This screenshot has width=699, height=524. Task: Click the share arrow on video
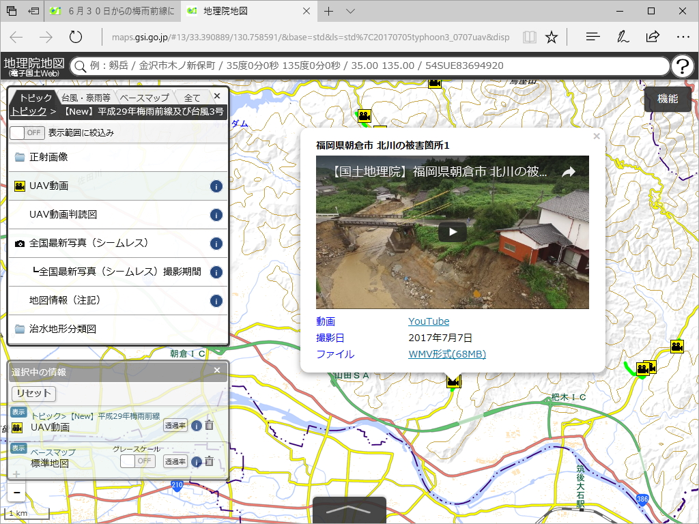[569, 172]
